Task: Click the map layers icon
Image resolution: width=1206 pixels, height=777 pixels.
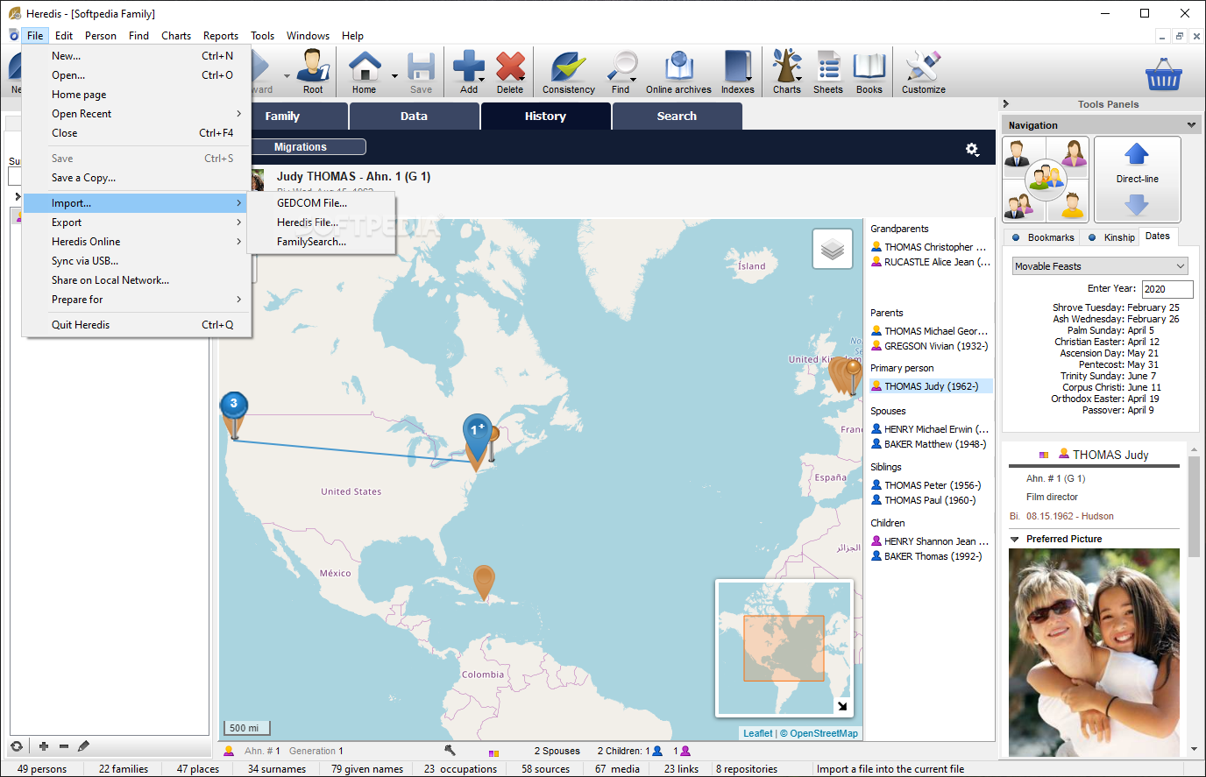Action: (x=833, y=250)
